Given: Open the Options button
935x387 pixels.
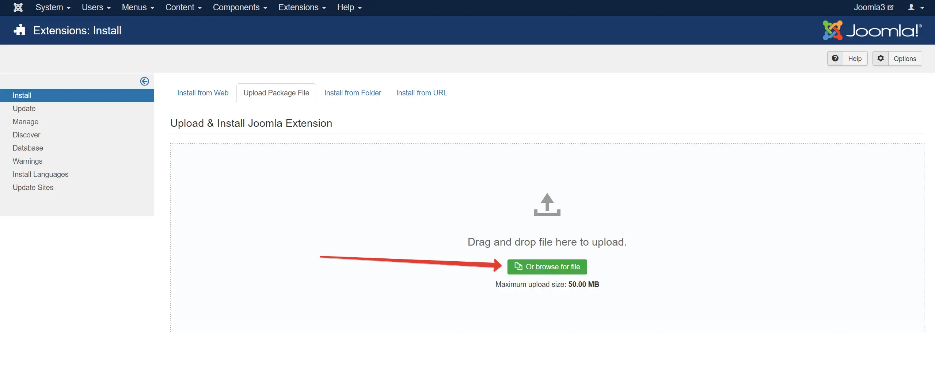Looking at the screenshot, I should [x=905, y=58].
